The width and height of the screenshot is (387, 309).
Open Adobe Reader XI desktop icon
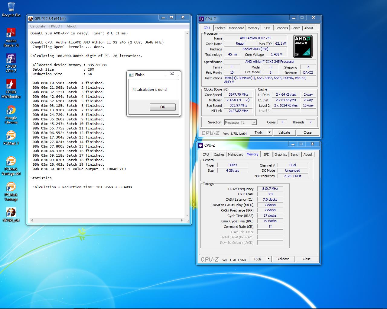[x=11, y=37]
